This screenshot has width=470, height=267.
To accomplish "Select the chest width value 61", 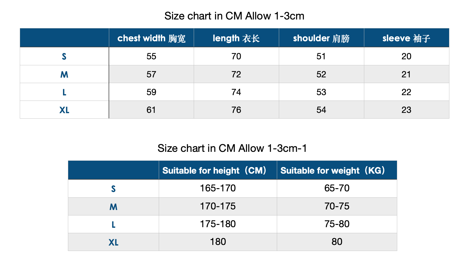I will point(151,110).
